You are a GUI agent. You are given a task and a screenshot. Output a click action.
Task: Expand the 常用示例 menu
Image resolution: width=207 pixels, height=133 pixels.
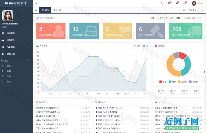tap(16, 54)
